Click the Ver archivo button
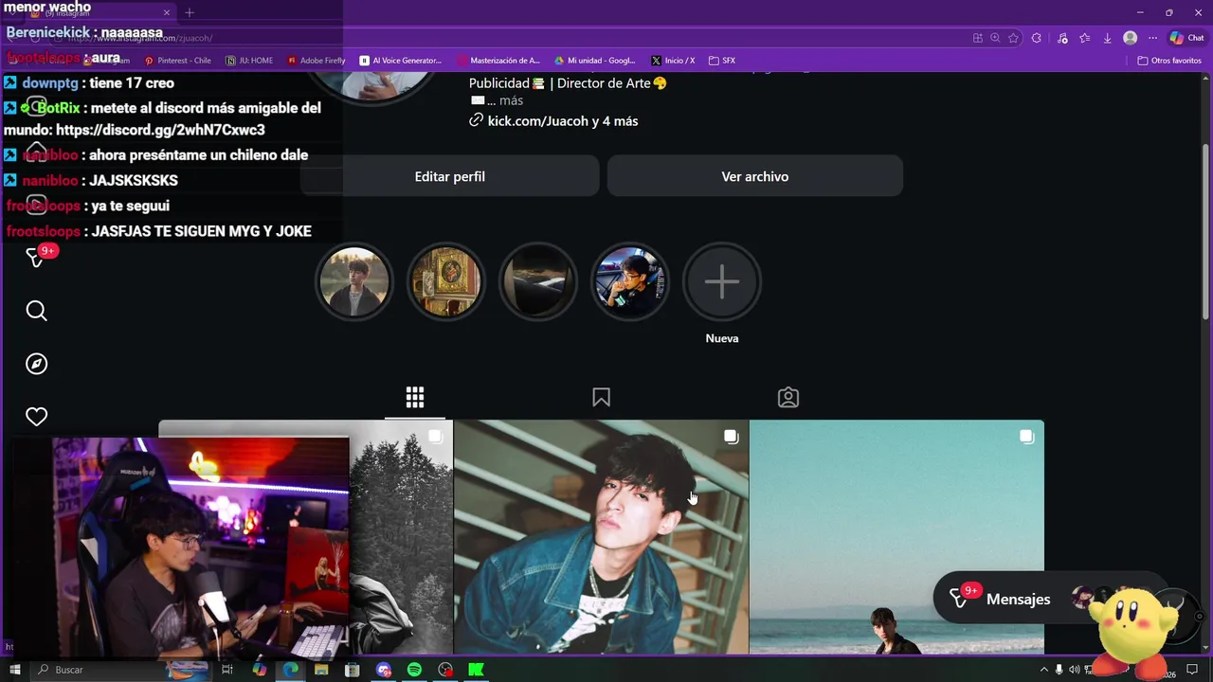The height and width of the screenshot is (682, 1213). 754,176
